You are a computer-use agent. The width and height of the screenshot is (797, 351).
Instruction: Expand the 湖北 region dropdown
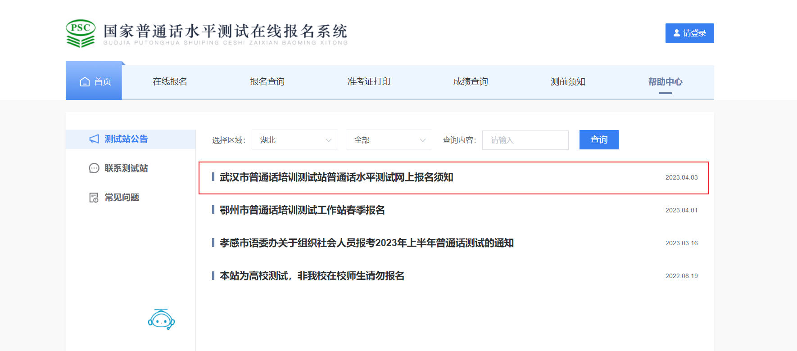pos(295,139)
